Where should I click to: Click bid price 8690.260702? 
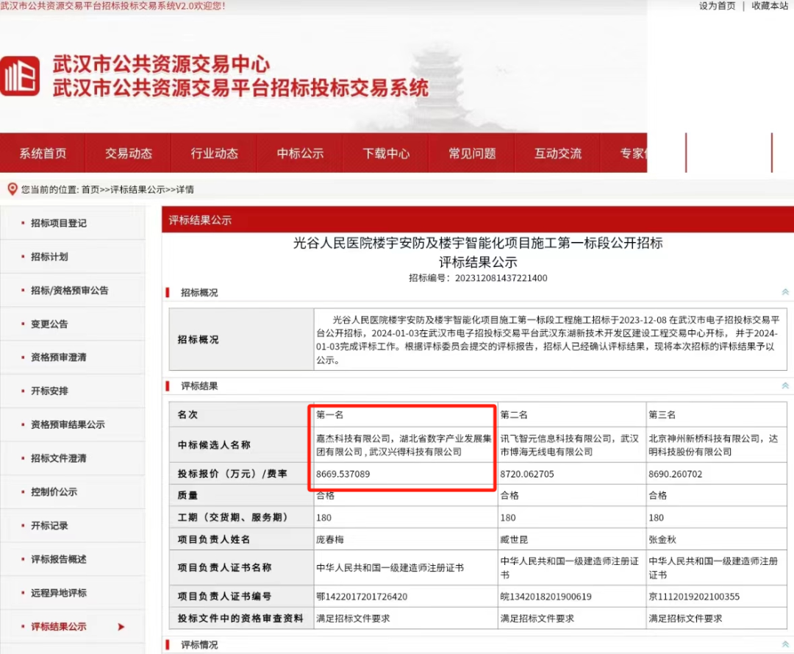pyautogui.click(x=676, y=474)
